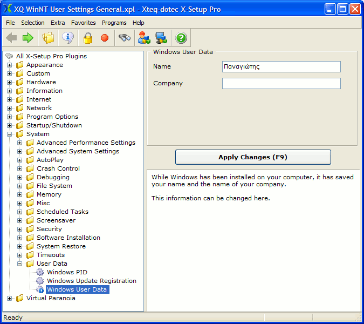The height and width of the screenshot is (324, 364).
Task: Open the Selection menu
Action: [33, 23]
